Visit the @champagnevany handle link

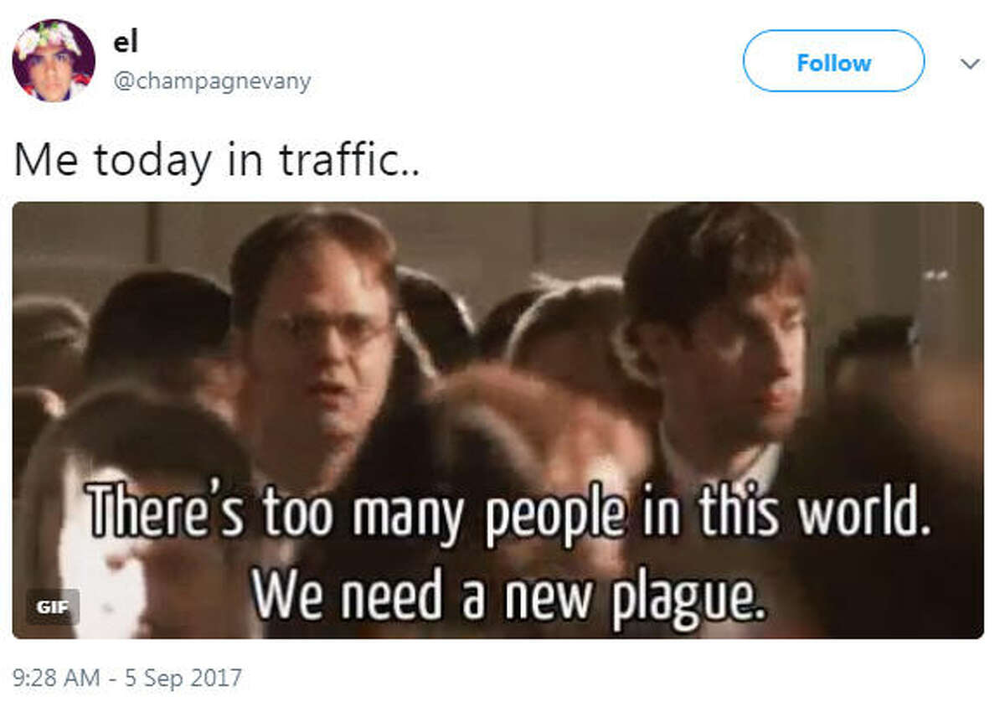coord(212,81)
